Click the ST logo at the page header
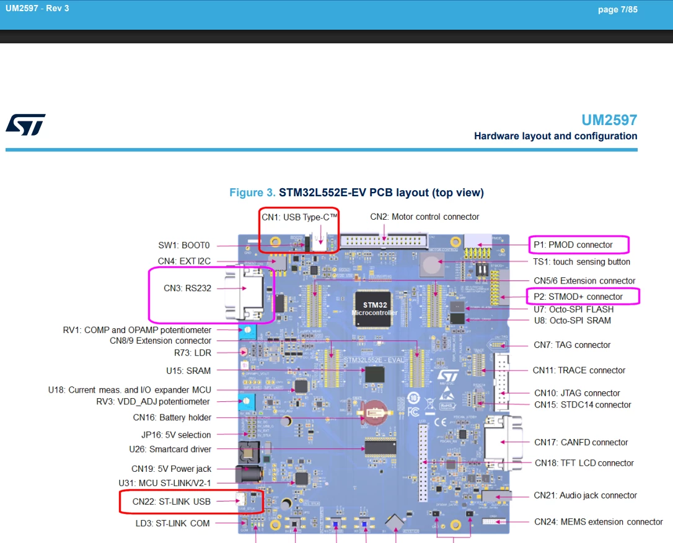Screen dimensions: 673x543 (x=26, y=125)
